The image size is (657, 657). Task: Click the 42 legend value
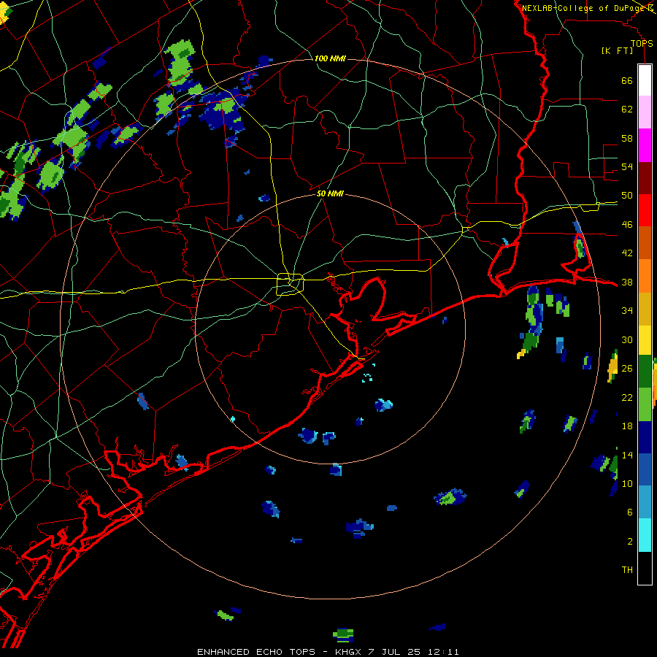[627, 253]
